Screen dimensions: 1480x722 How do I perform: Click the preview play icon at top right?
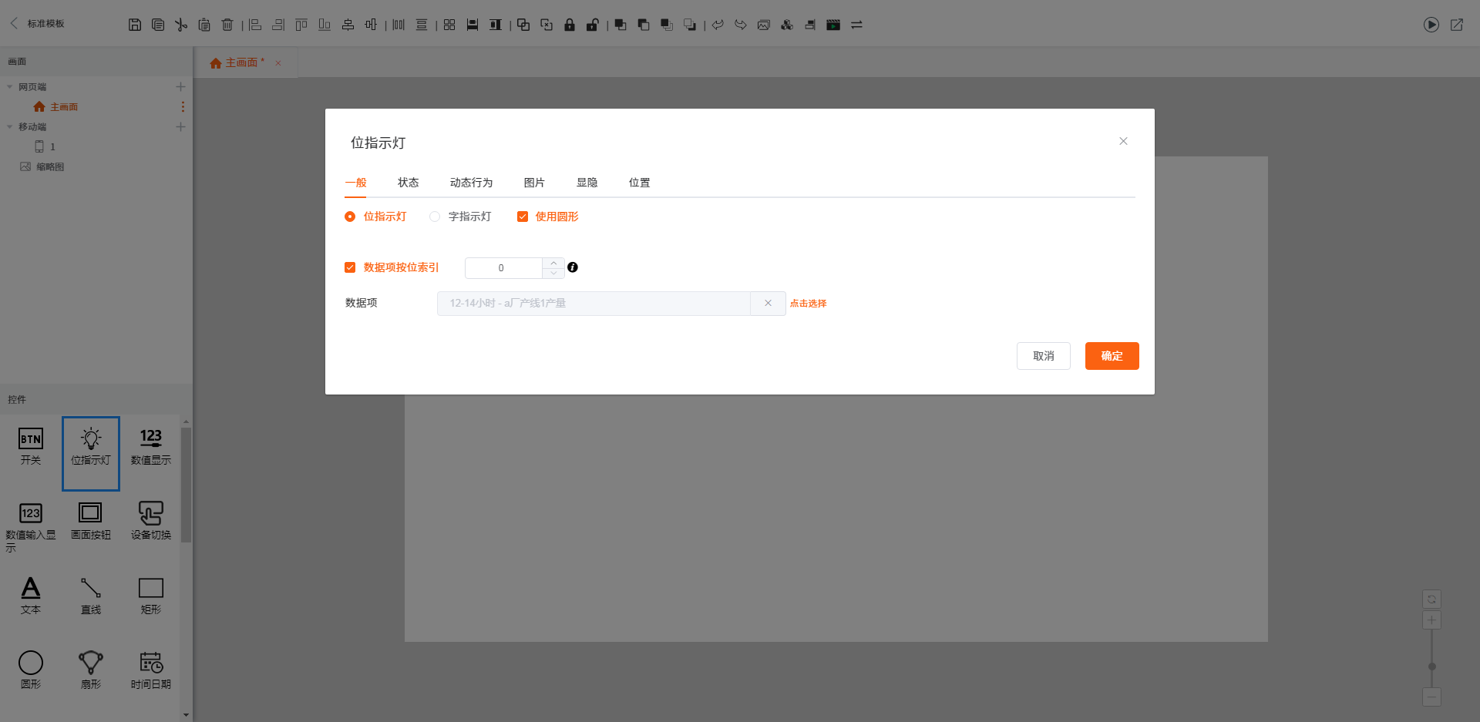point(1431,25)
